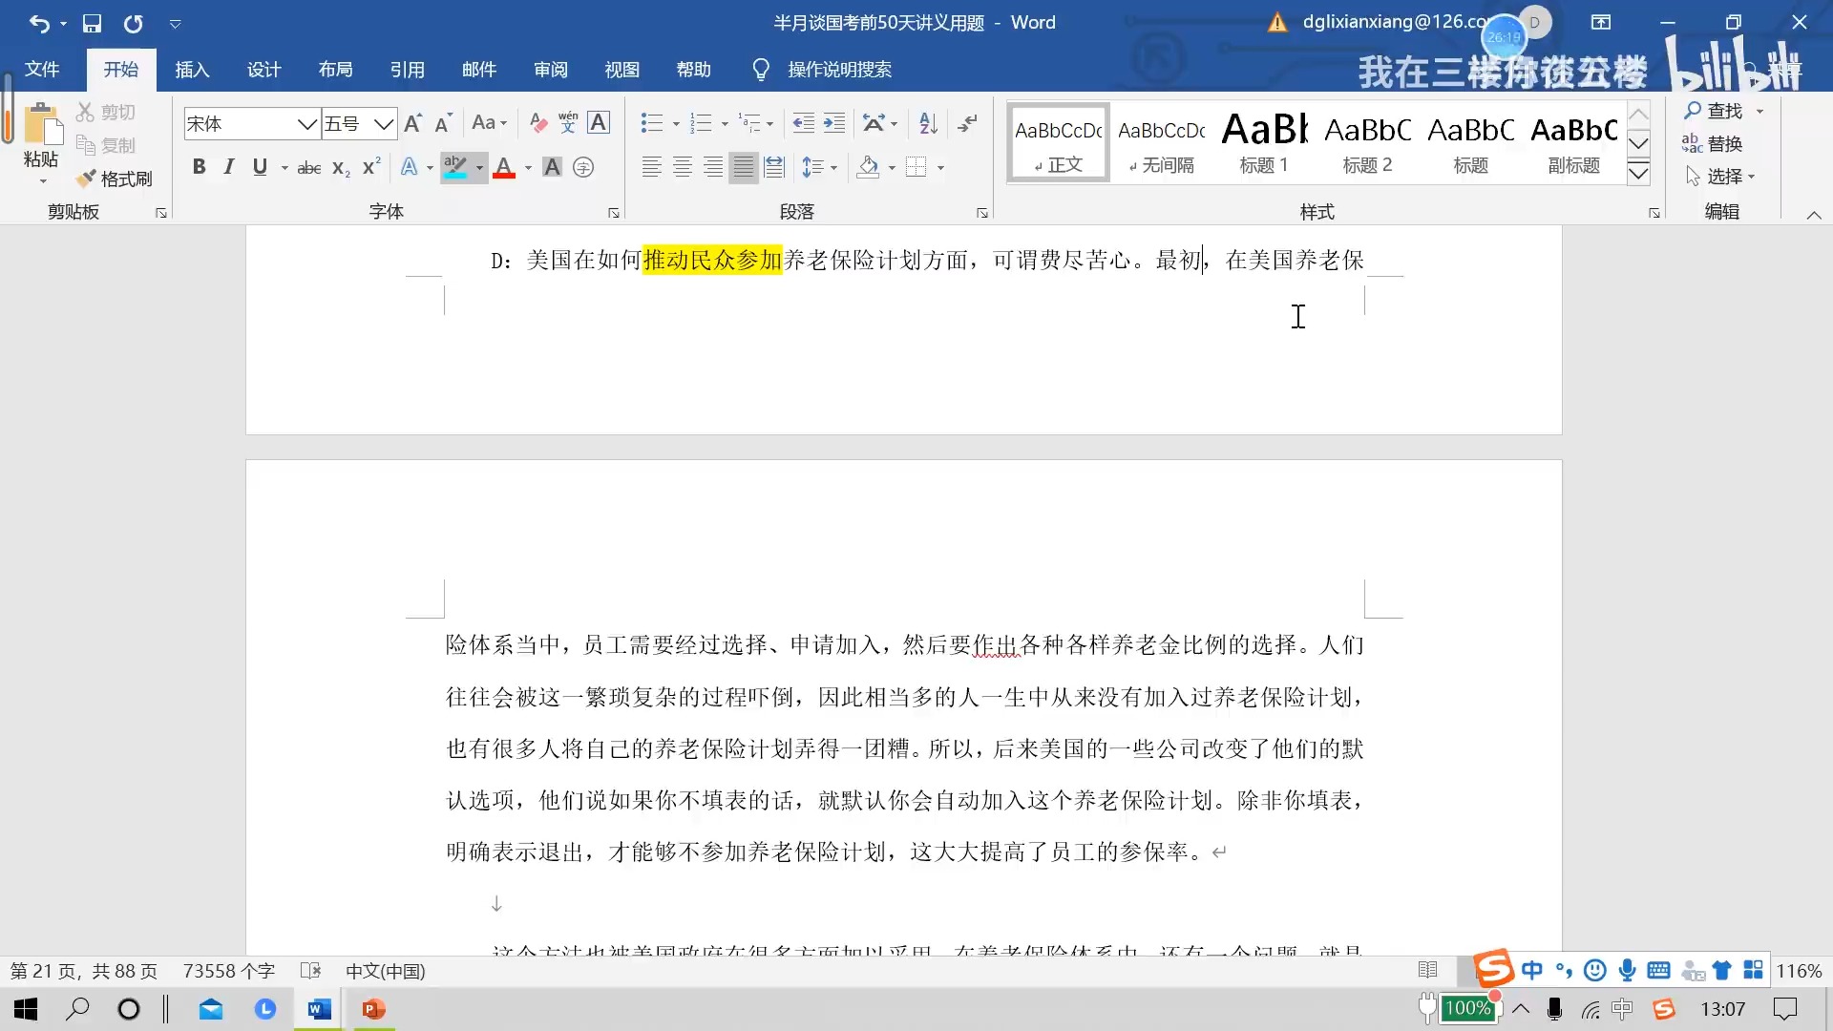The height and width of the screenshot is (1031, 1833).
Task: Open the shading paint bucket color
Action: (x=868, y=167)
